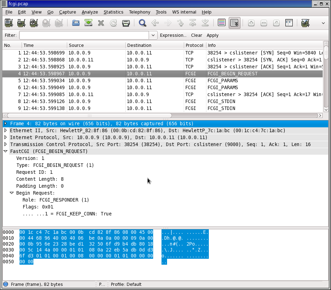The height and width of the screenshot is (290, 331).
Task: Open the WS internal menu
Action: click(x=184, y=12)
